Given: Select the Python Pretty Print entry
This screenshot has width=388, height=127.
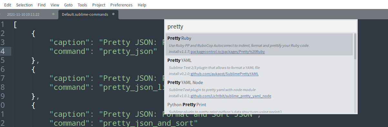Looking at the screenshot, I should (259, 107).
